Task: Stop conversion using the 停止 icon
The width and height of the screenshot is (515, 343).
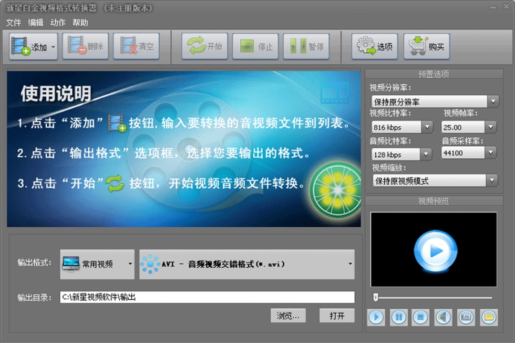Action: [x=255, y=46]
